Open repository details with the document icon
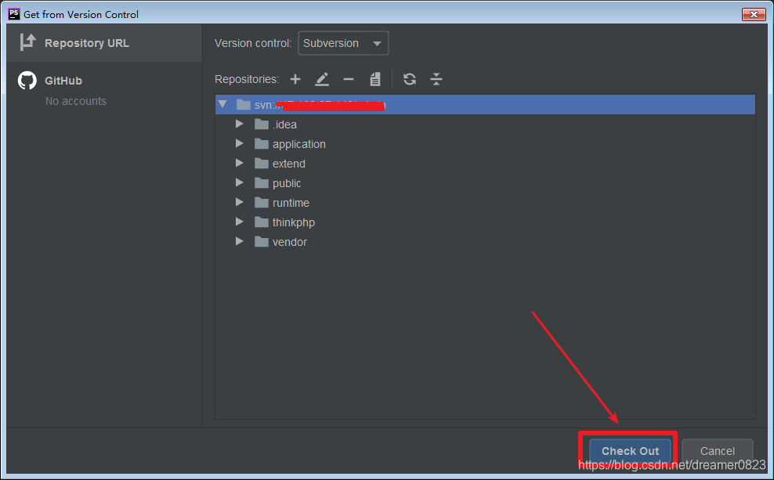 click(375, 79)
